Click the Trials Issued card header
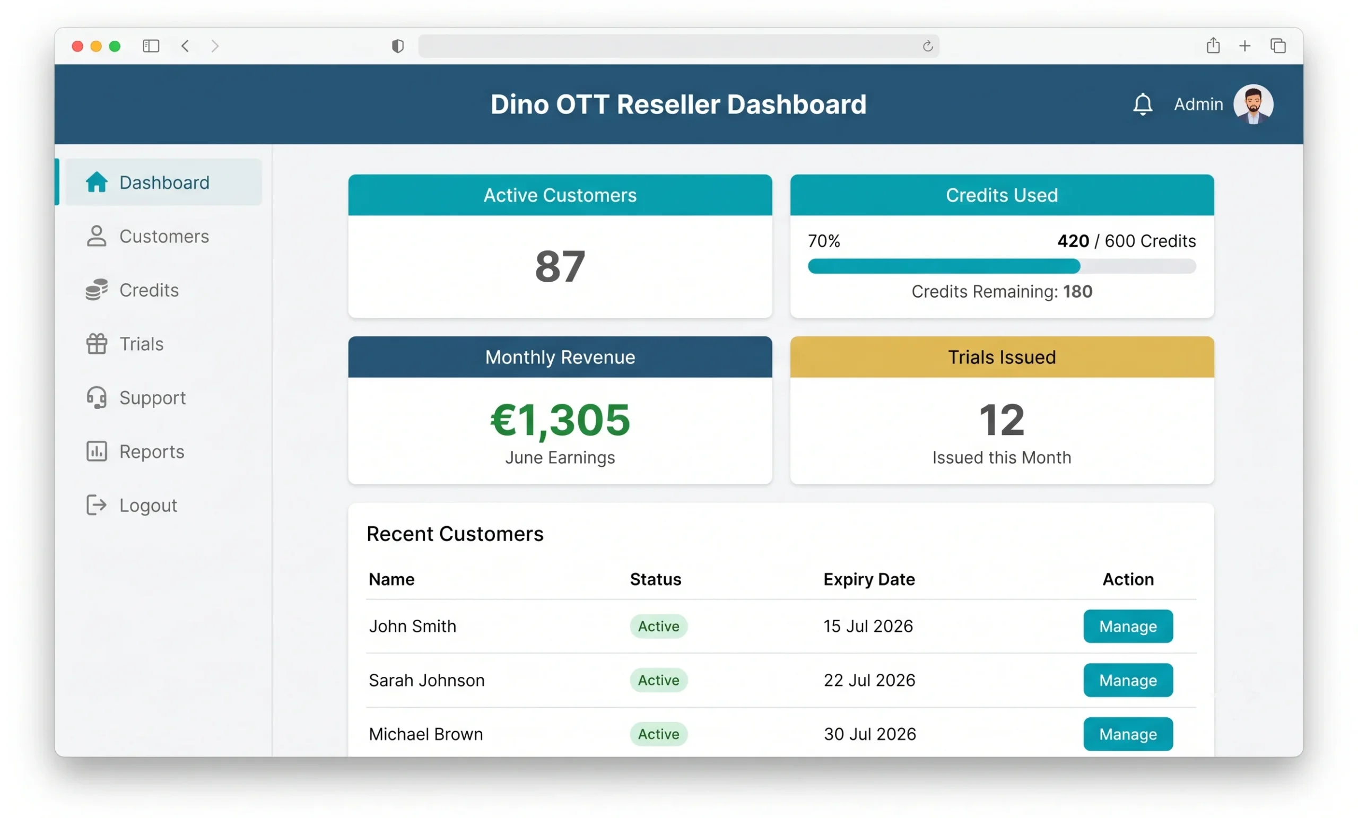 pyautogui.click(x=1002, y=357)
